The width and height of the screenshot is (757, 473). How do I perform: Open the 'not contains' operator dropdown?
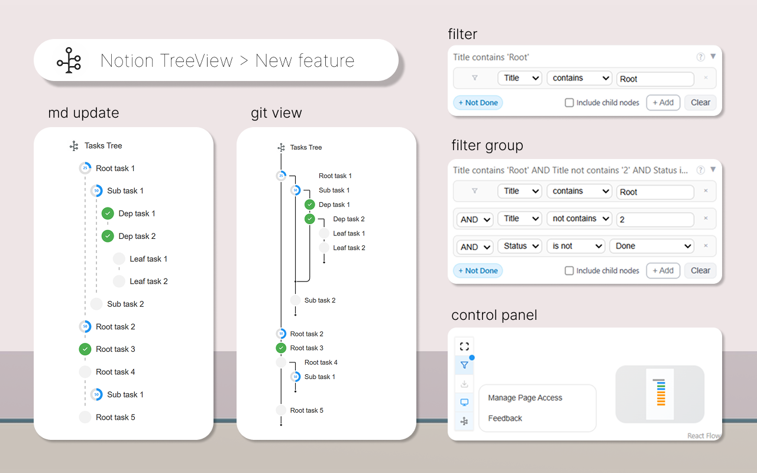579,219
